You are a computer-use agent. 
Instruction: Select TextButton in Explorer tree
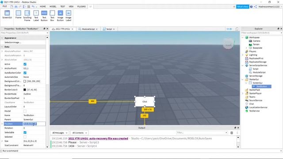pyautogui.click(x=261, y=87)
